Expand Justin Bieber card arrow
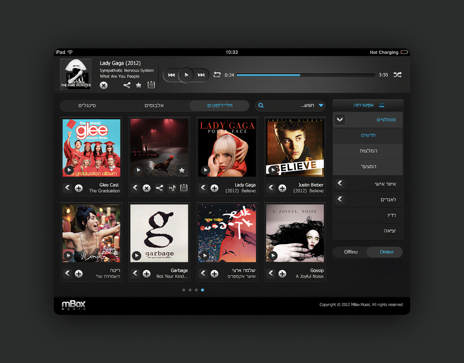Image resolution: width=464 pixels, height=363 pixels. [271, 188]
